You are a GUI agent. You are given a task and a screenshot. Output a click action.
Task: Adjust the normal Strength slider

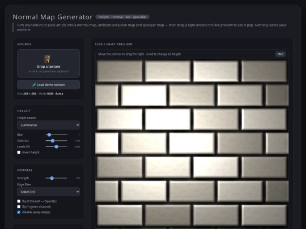pos(57,178)
